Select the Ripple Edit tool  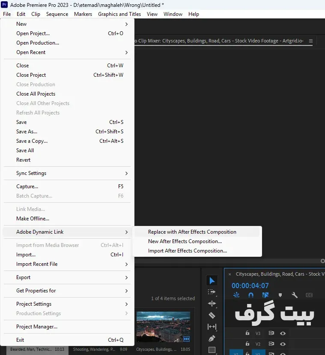(x=212, y=304)
